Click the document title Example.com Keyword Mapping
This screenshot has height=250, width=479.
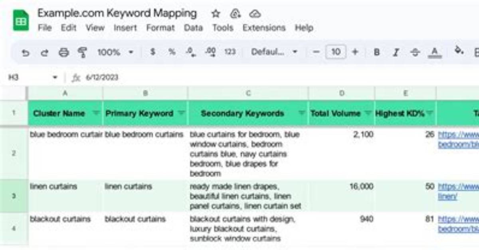point(117,13)
